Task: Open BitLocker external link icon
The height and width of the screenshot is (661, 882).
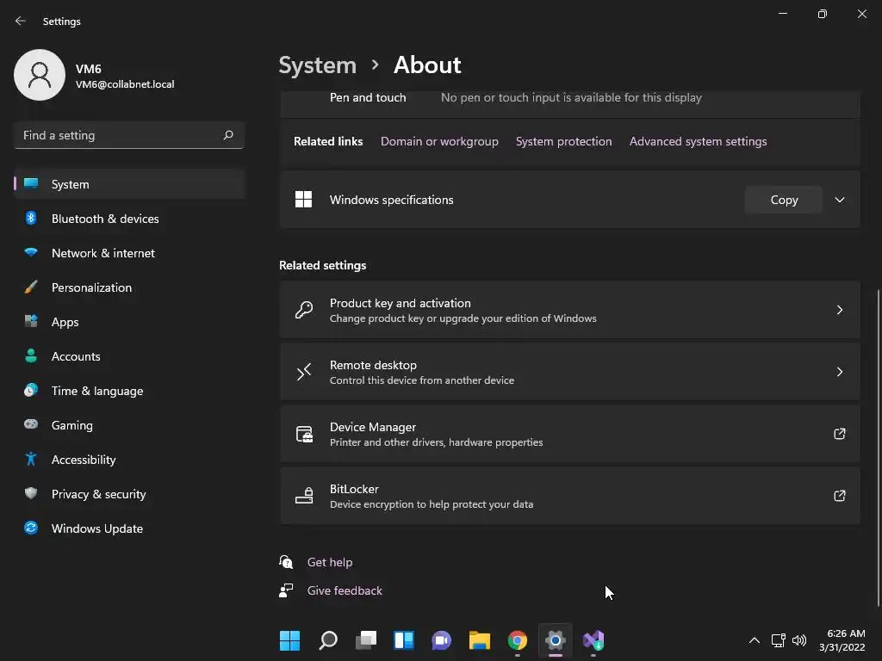Action: [839, 495]
